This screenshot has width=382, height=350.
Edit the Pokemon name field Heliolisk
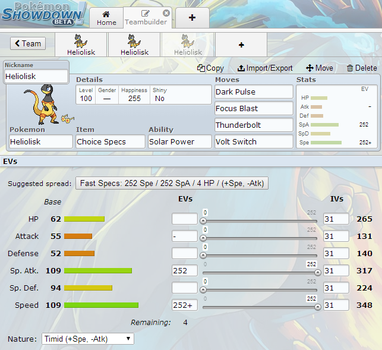41,141
